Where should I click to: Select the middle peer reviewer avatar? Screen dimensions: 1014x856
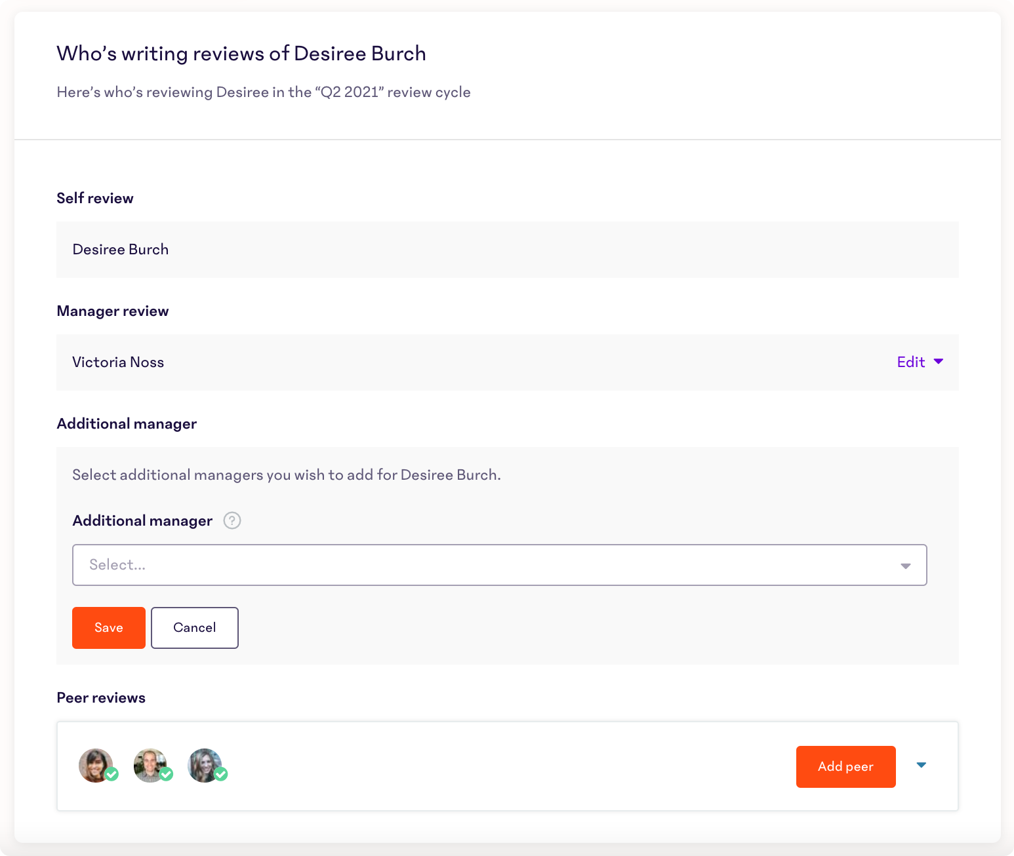coord(150,766)
